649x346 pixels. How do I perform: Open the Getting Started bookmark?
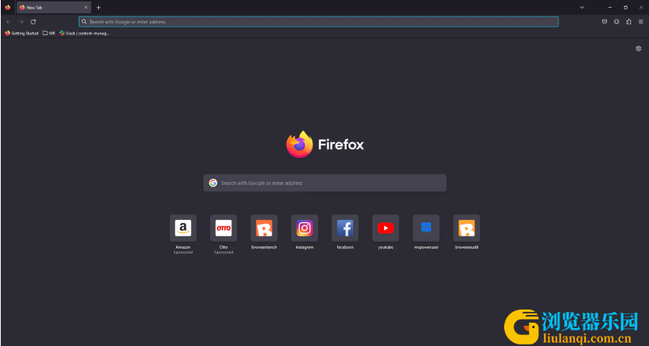click(x=22, y=33)
